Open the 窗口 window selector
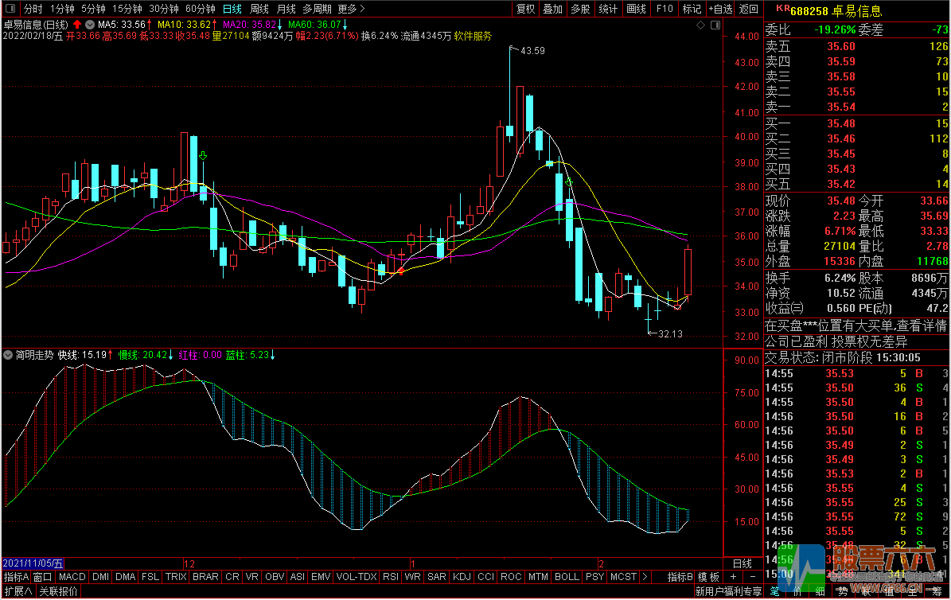 tap(42, 577)
